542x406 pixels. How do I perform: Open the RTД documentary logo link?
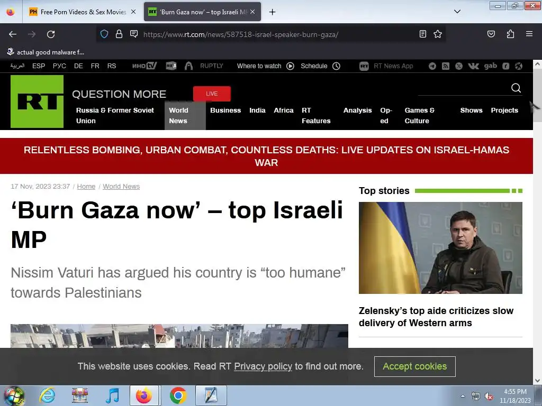[x=171, y=66]
